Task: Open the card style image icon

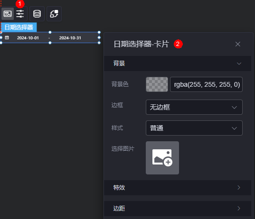Action: pyautogui.click(x=8, y=14)
